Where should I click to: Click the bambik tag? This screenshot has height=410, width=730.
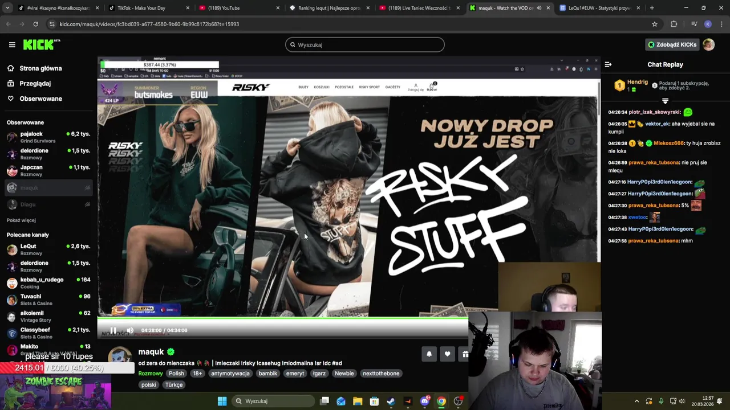click(268, 374)
